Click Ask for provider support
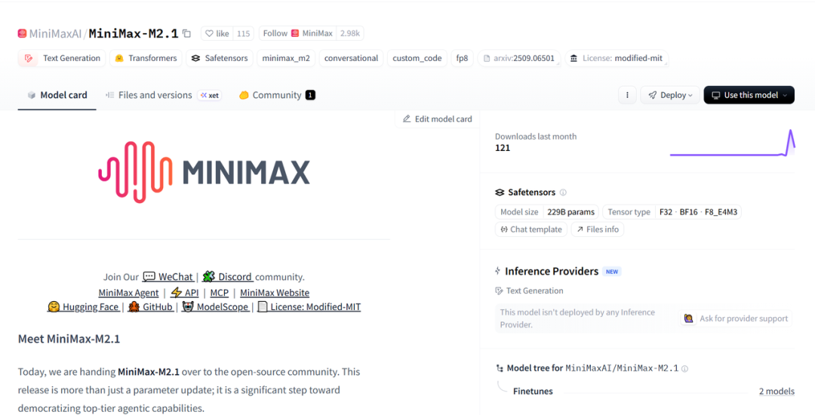 (736, 318)
